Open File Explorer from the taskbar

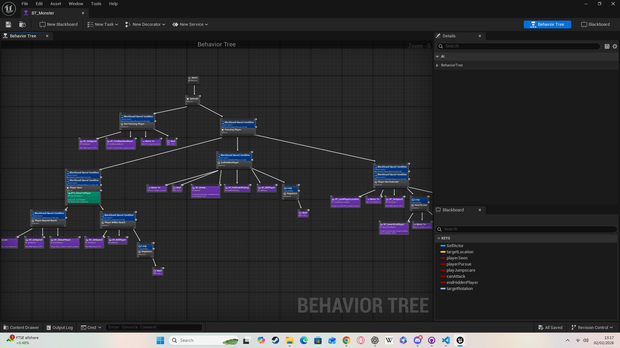[289, 340]
